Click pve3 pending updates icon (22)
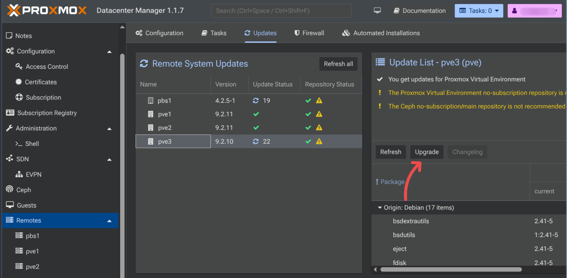Screen dimensions: 567x278 [x=256, y=142]
